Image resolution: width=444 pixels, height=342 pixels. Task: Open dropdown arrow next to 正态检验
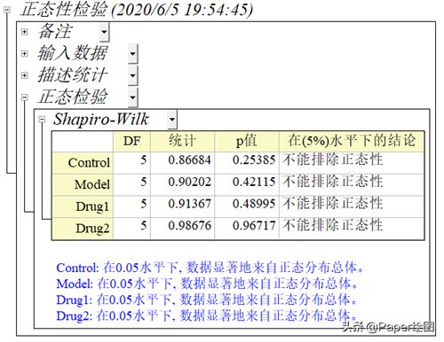click(133, 97)
